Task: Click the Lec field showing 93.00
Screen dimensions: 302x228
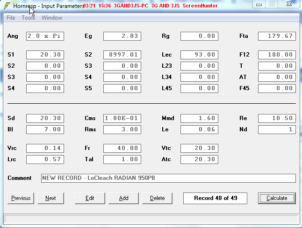Action: [199, 55]
